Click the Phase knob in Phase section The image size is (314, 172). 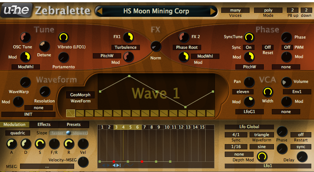tap(286, 37)
